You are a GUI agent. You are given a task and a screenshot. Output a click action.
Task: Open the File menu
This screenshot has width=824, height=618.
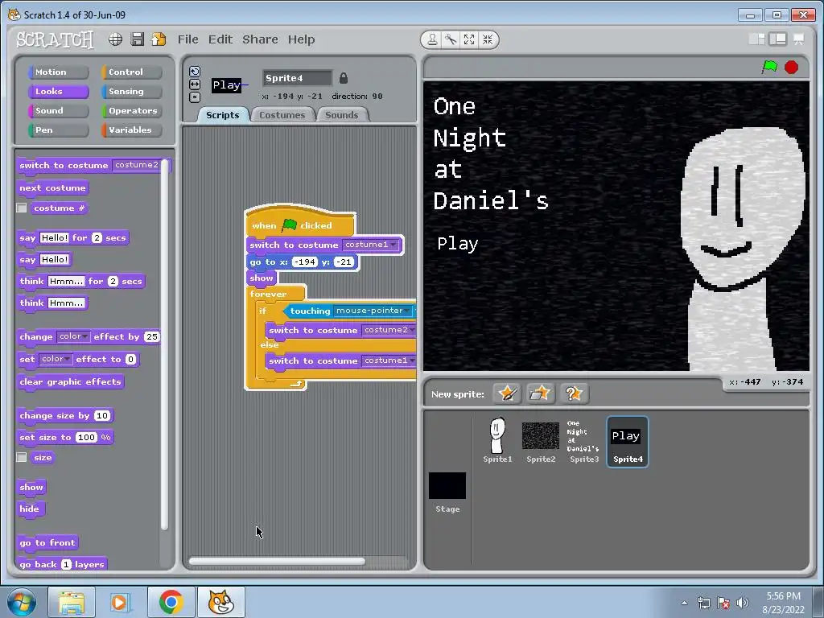tap(187, 39)
